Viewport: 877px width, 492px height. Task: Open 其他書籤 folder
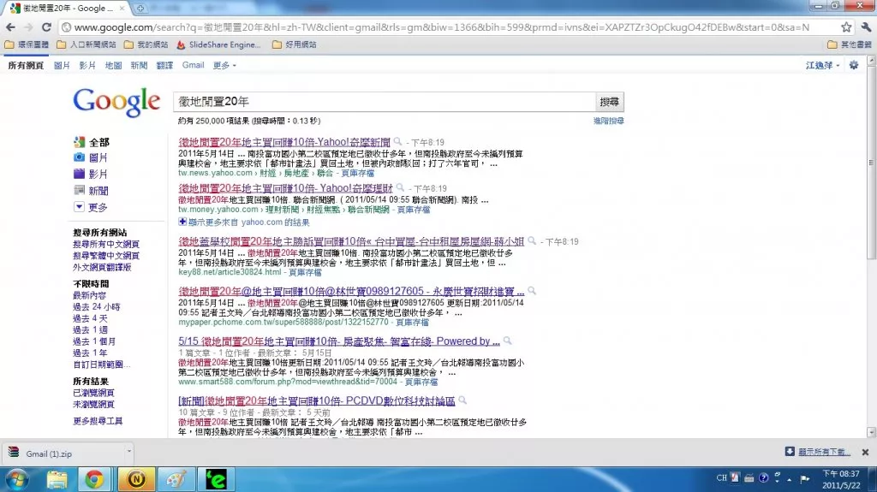click(849, 44)
